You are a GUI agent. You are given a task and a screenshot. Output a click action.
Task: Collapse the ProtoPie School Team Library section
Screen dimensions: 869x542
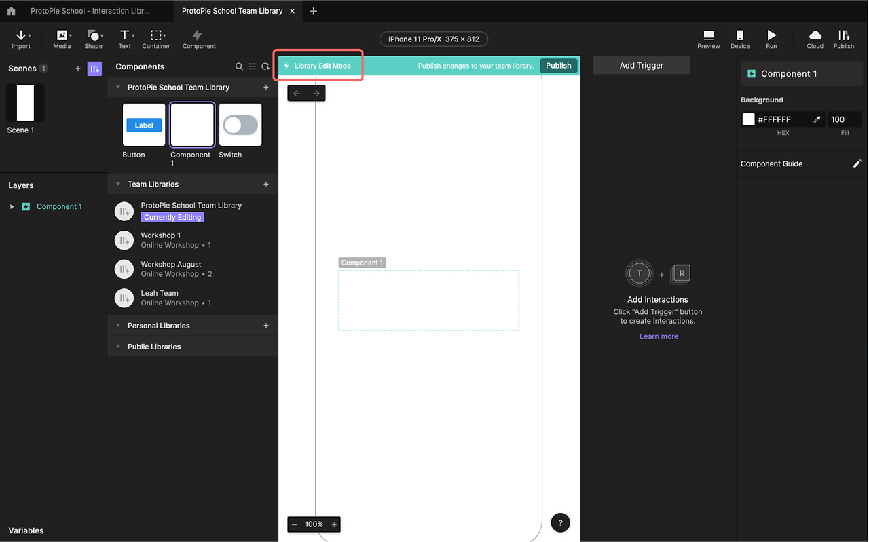118,88
